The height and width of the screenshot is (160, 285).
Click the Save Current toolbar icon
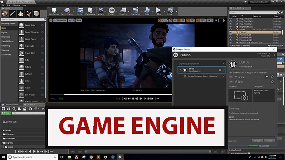54,10
